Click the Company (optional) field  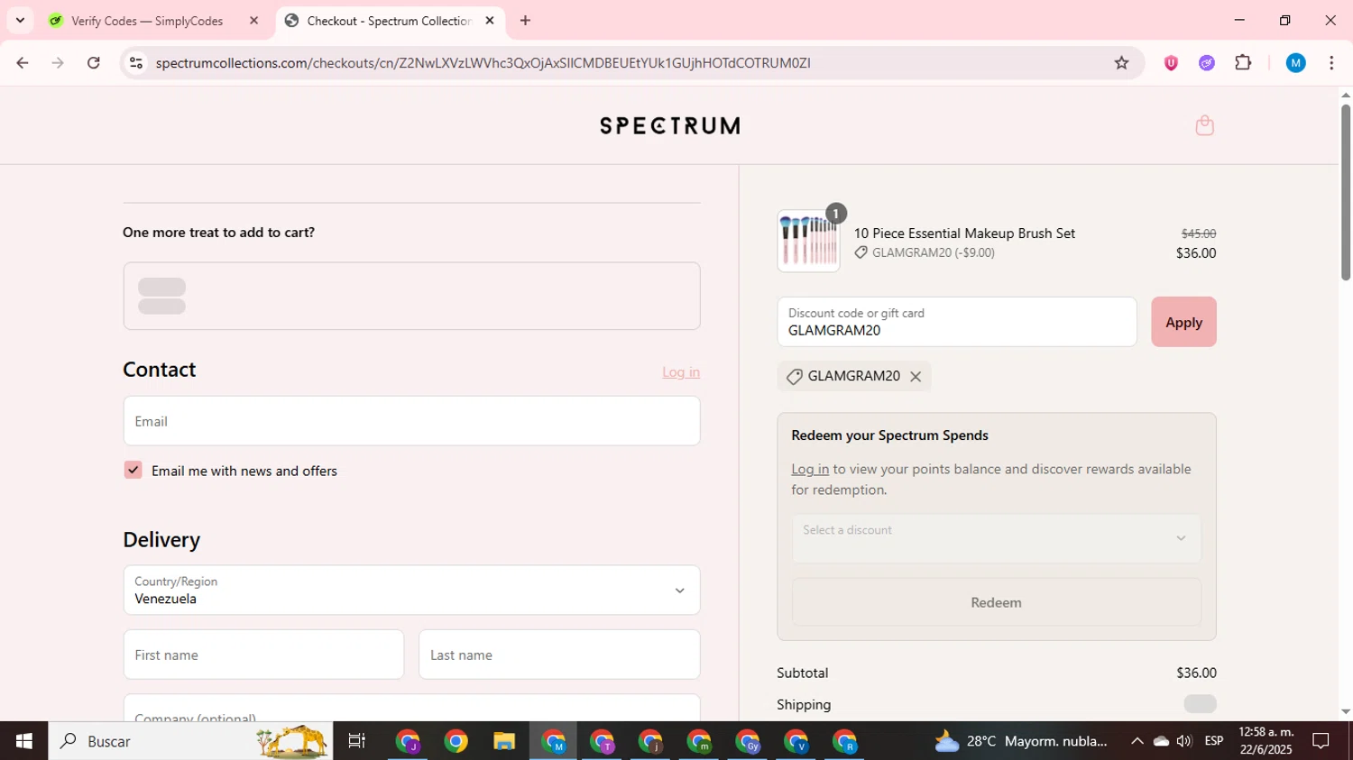point(411,709)
